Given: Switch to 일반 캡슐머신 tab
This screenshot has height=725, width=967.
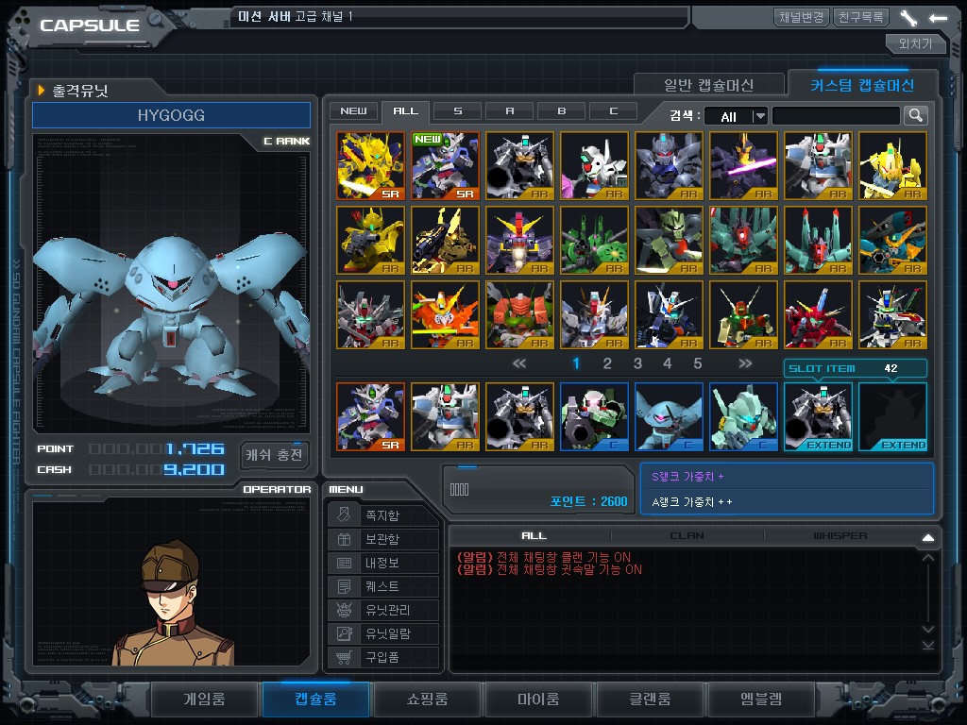Looking at the screenshot, I should (x=708, y=85).
